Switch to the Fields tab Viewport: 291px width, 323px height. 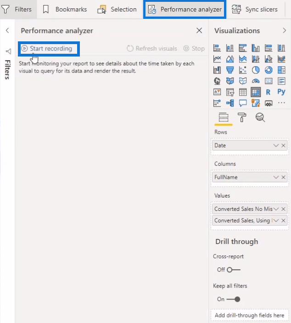(224, 118)
